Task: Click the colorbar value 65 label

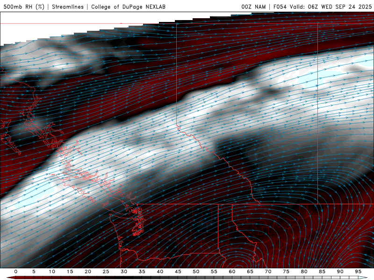Action: coord(250,272)
